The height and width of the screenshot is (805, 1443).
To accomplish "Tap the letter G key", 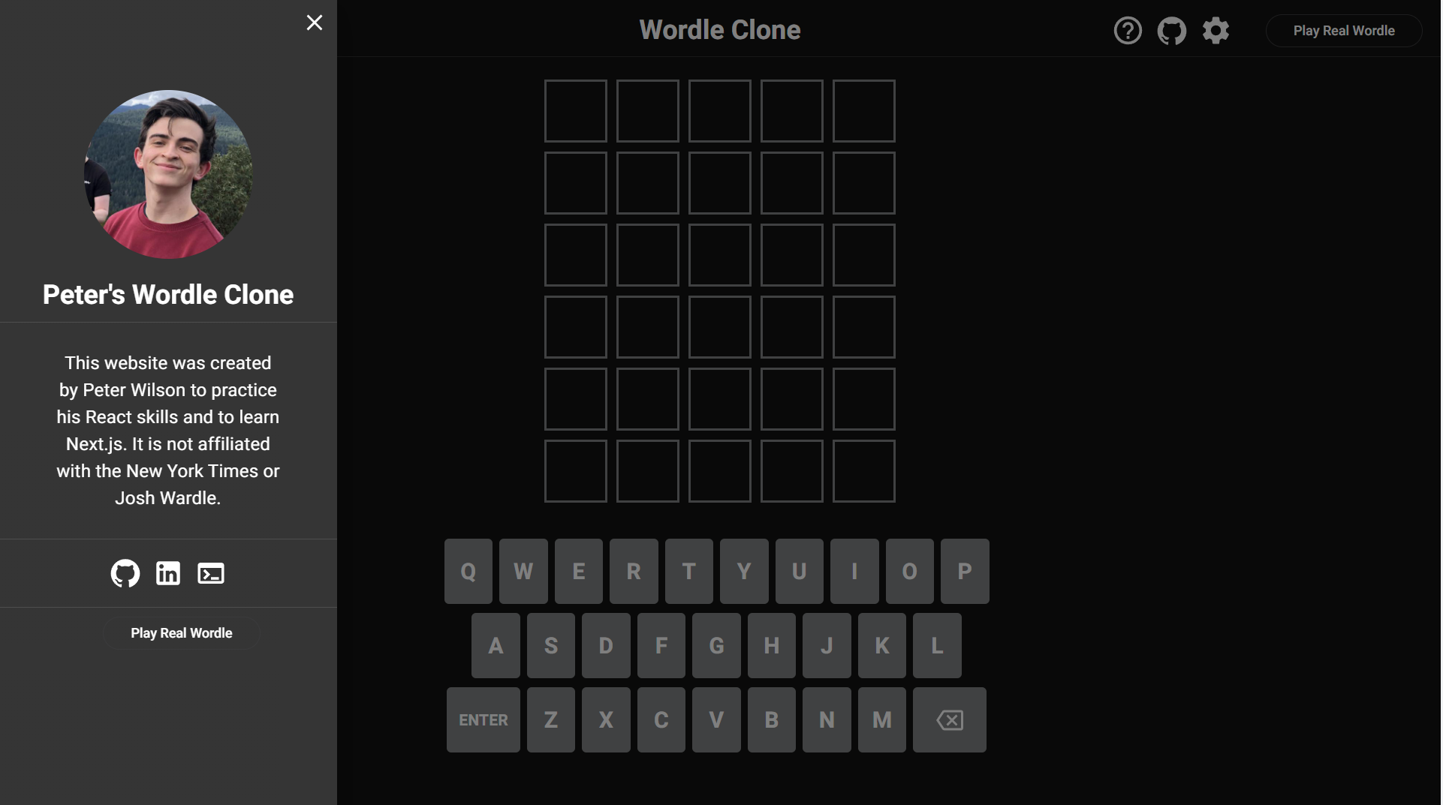I will [x=716, y=646].
